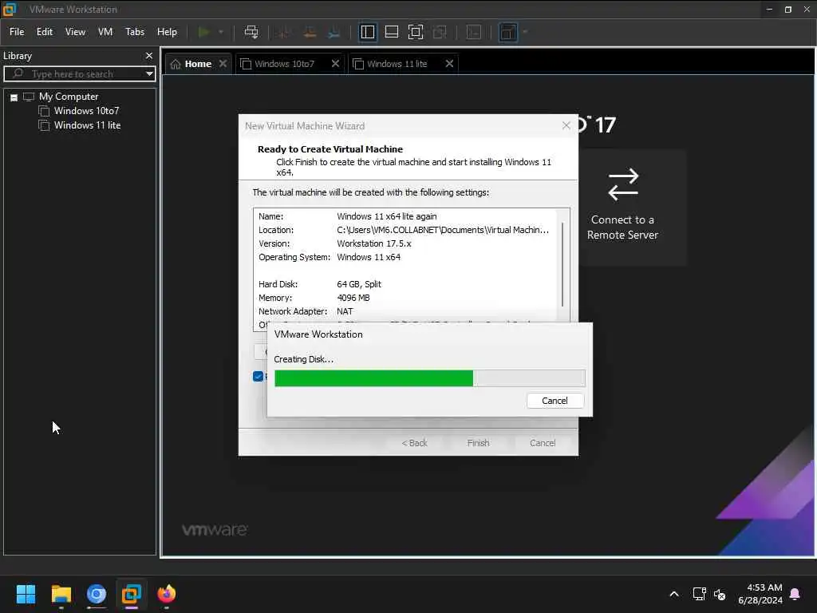Click the 'NAT' network adapter value
The width and height of the screenshot is (817, 613).
point(345,311)
